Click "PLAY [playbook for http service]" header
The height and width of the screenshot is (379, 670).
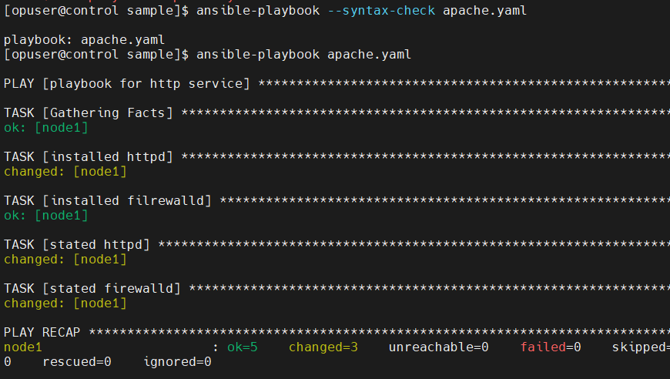(x=126, y=84)
